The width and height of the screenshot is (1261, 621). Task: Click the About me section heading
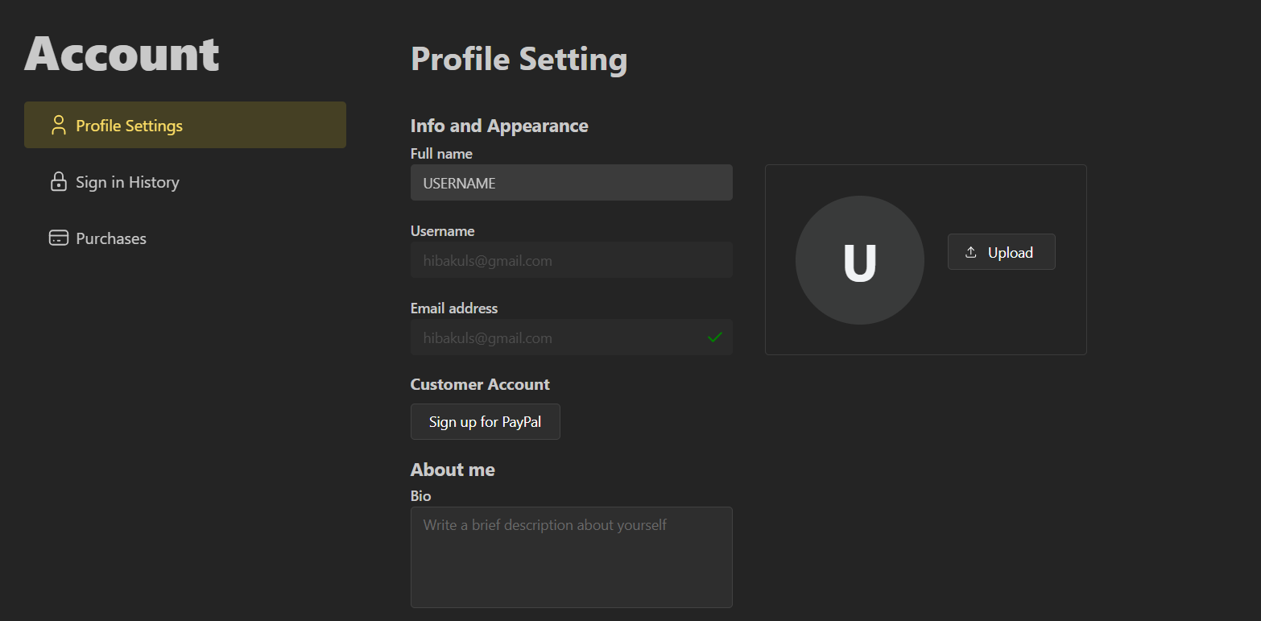(453, 470)
